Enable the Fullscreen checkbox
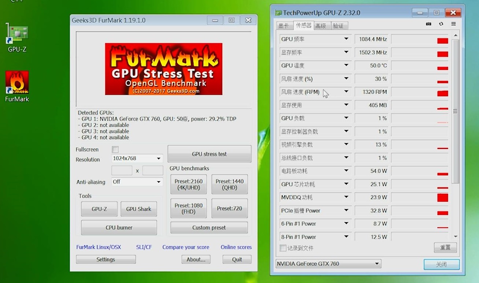Viewport: 479px width, 283px height. pyautogui.click(x=115, y=149)
